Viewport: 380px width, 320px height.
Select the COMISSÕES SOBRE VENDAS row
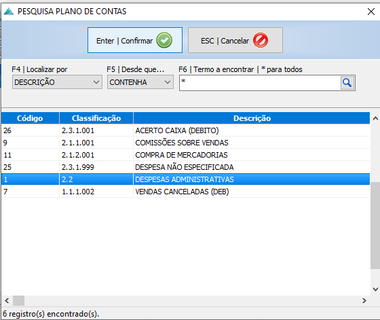tap(186, 143)
